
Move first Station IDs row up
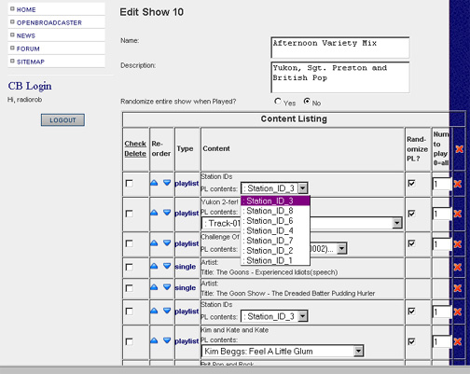154,183
